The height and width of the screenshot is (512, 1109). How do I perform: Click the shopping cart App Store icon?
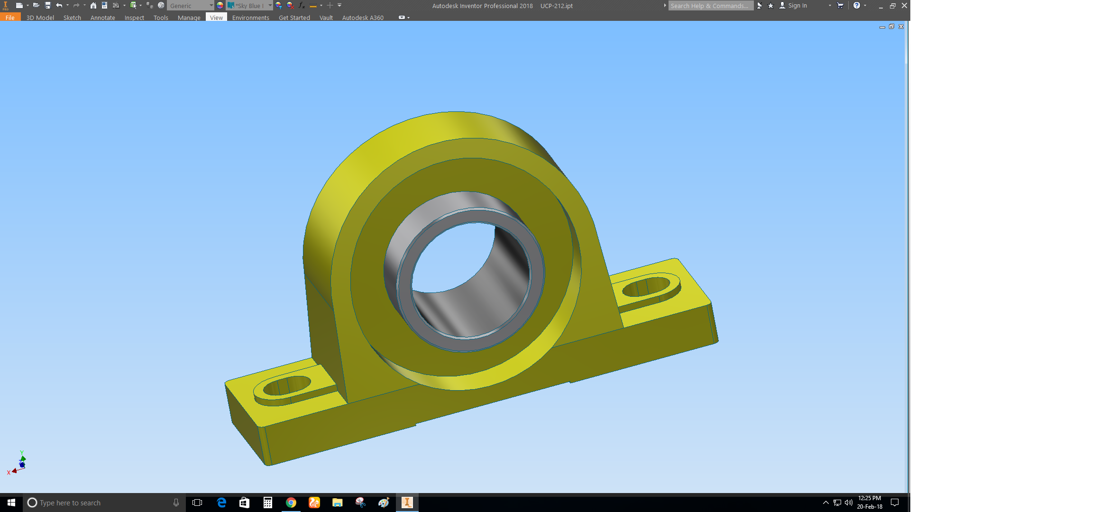click(x=840, y=5)
